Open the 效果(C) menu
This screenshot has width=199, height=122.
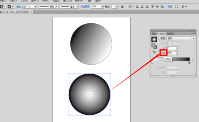(x=46, y=1)
